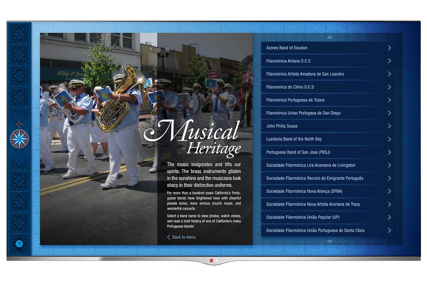Select Sociedade Filarmónica Nova Artista Acoriana de Tracy

point(313,204)
